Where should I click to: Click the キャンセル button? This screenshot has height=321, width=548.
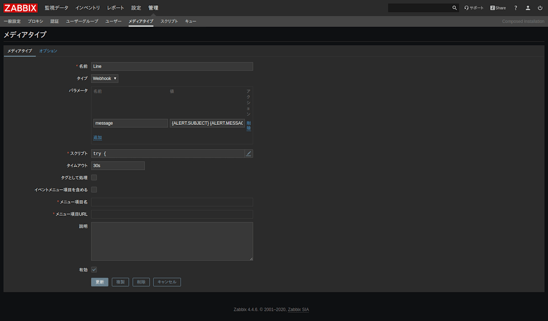pos(167,282)
